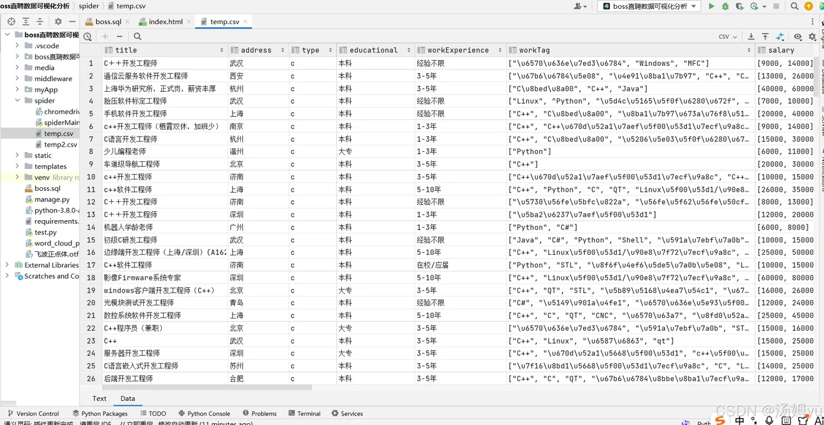Run the Django configuration with the green play icon
Viewport: 824px width, 425px height.
pyautogui.click(x=712, y=6)
